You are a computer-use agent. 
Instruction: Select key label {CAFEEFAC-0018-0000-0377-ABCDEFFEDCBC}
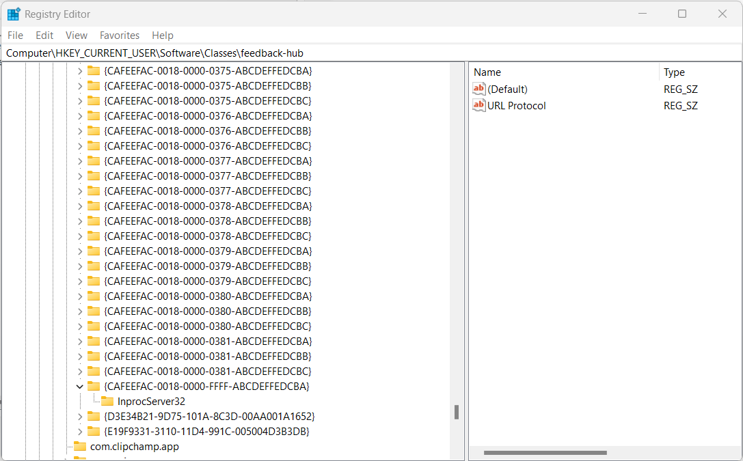[x=208, y=191]
